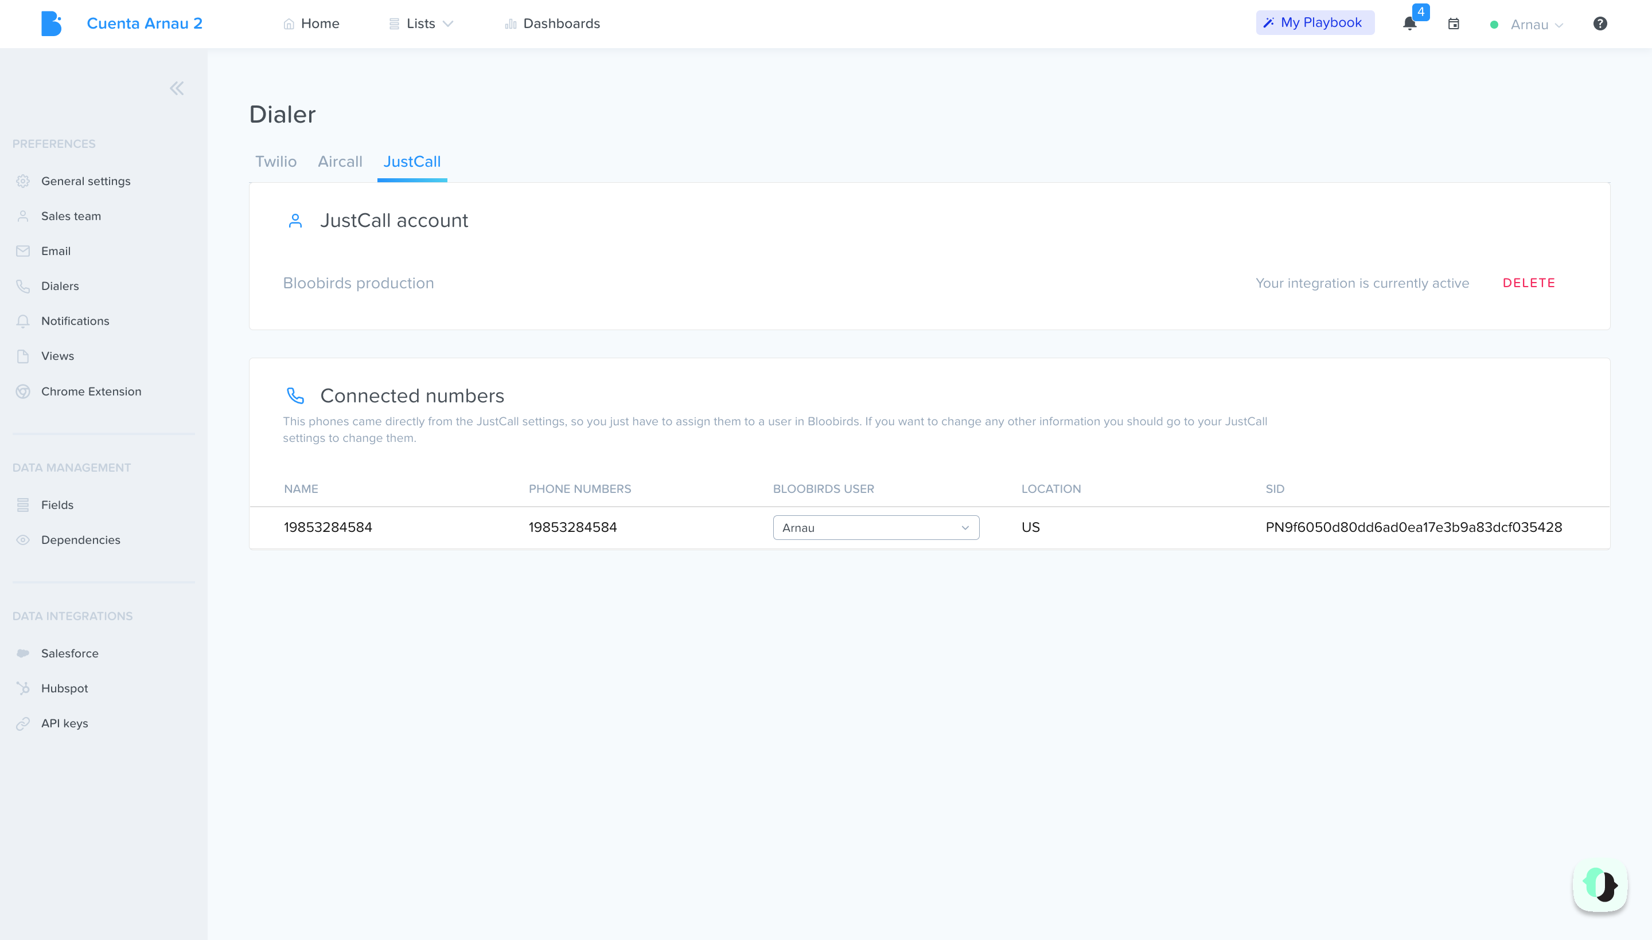This screenshot has width=1652, height=940.
Task: Expand the Lists menu chevron
Action: tap(448, 24)
